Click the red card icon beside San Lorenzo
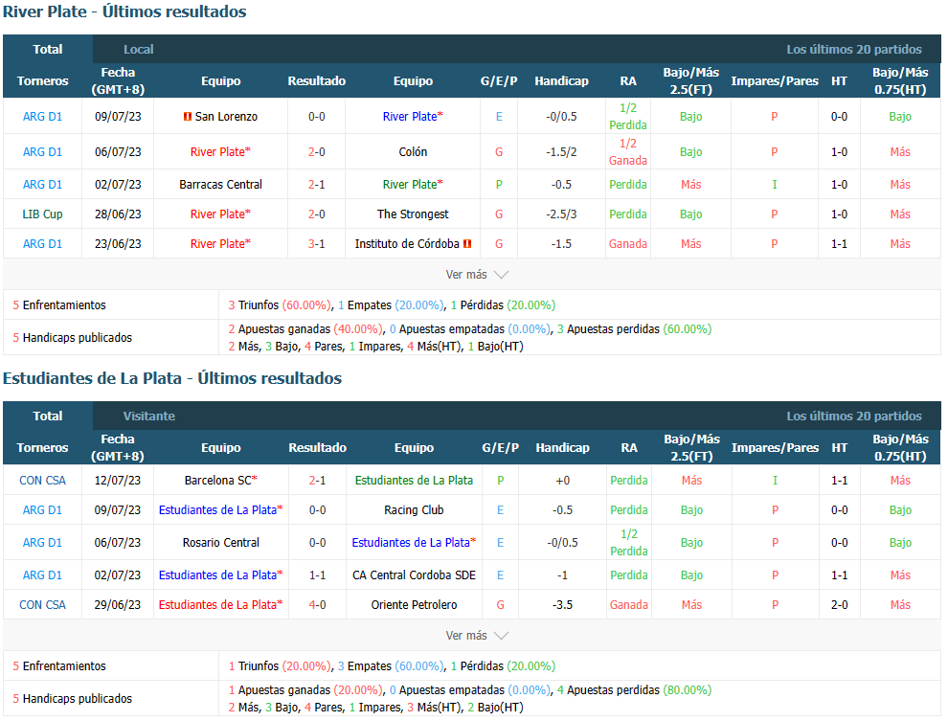The width and height of the screenshot is (948, 721). coord(188,117)
